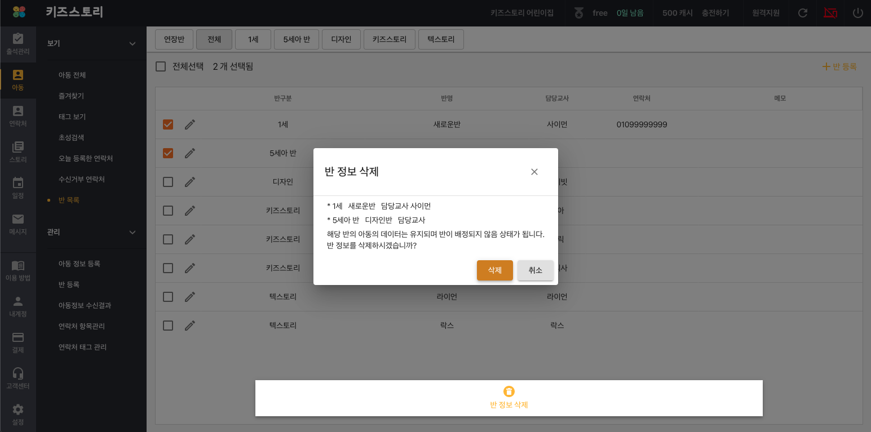The width and height of the screenshot is (871, 432).
Task: Click the red screen-off icon
Action: [831, 13]
